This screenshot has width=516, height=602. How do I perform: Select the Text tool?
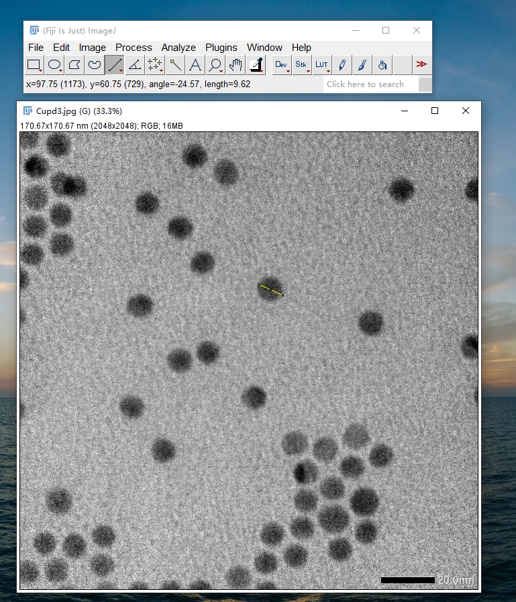tap(195, 65)
